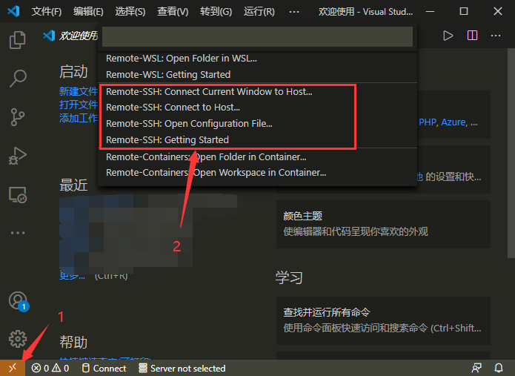Click the 新建文件 link
515x376 pixels.
[79, 91]
